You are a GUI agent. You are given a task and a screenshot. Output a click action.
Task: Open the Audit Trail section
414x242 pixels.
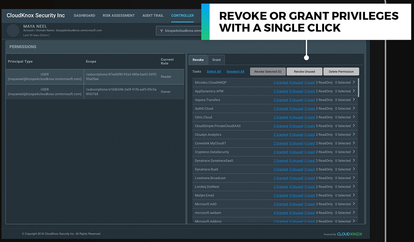pyautogui.click(x=153, y=16)
